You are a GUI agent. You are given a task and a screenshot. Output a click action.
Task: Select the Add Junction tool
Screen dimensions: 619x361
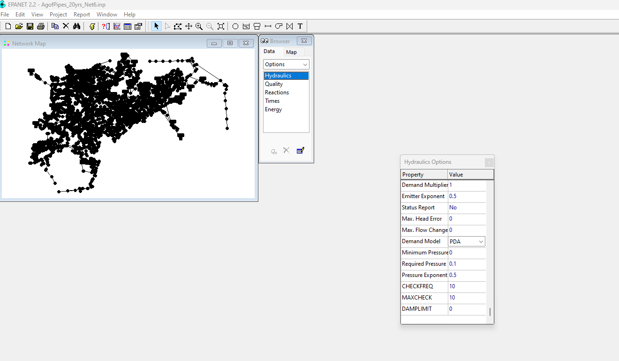pos(235,26)
